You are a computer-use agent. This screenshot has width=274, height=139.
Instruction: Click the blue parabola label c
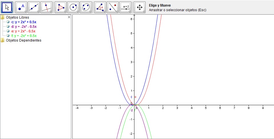coord(132,97)
